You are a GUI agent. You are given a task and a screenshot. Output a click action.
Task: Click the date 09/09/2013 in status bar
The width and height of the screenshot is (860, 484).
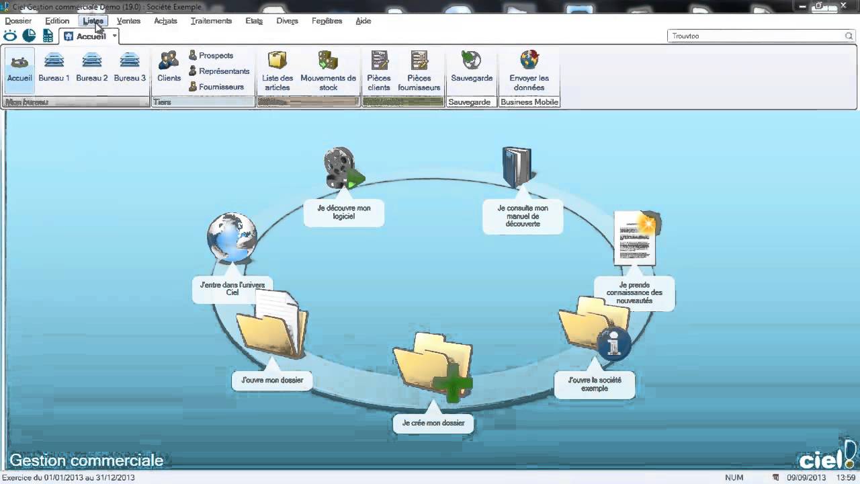[x=806, y=478]
